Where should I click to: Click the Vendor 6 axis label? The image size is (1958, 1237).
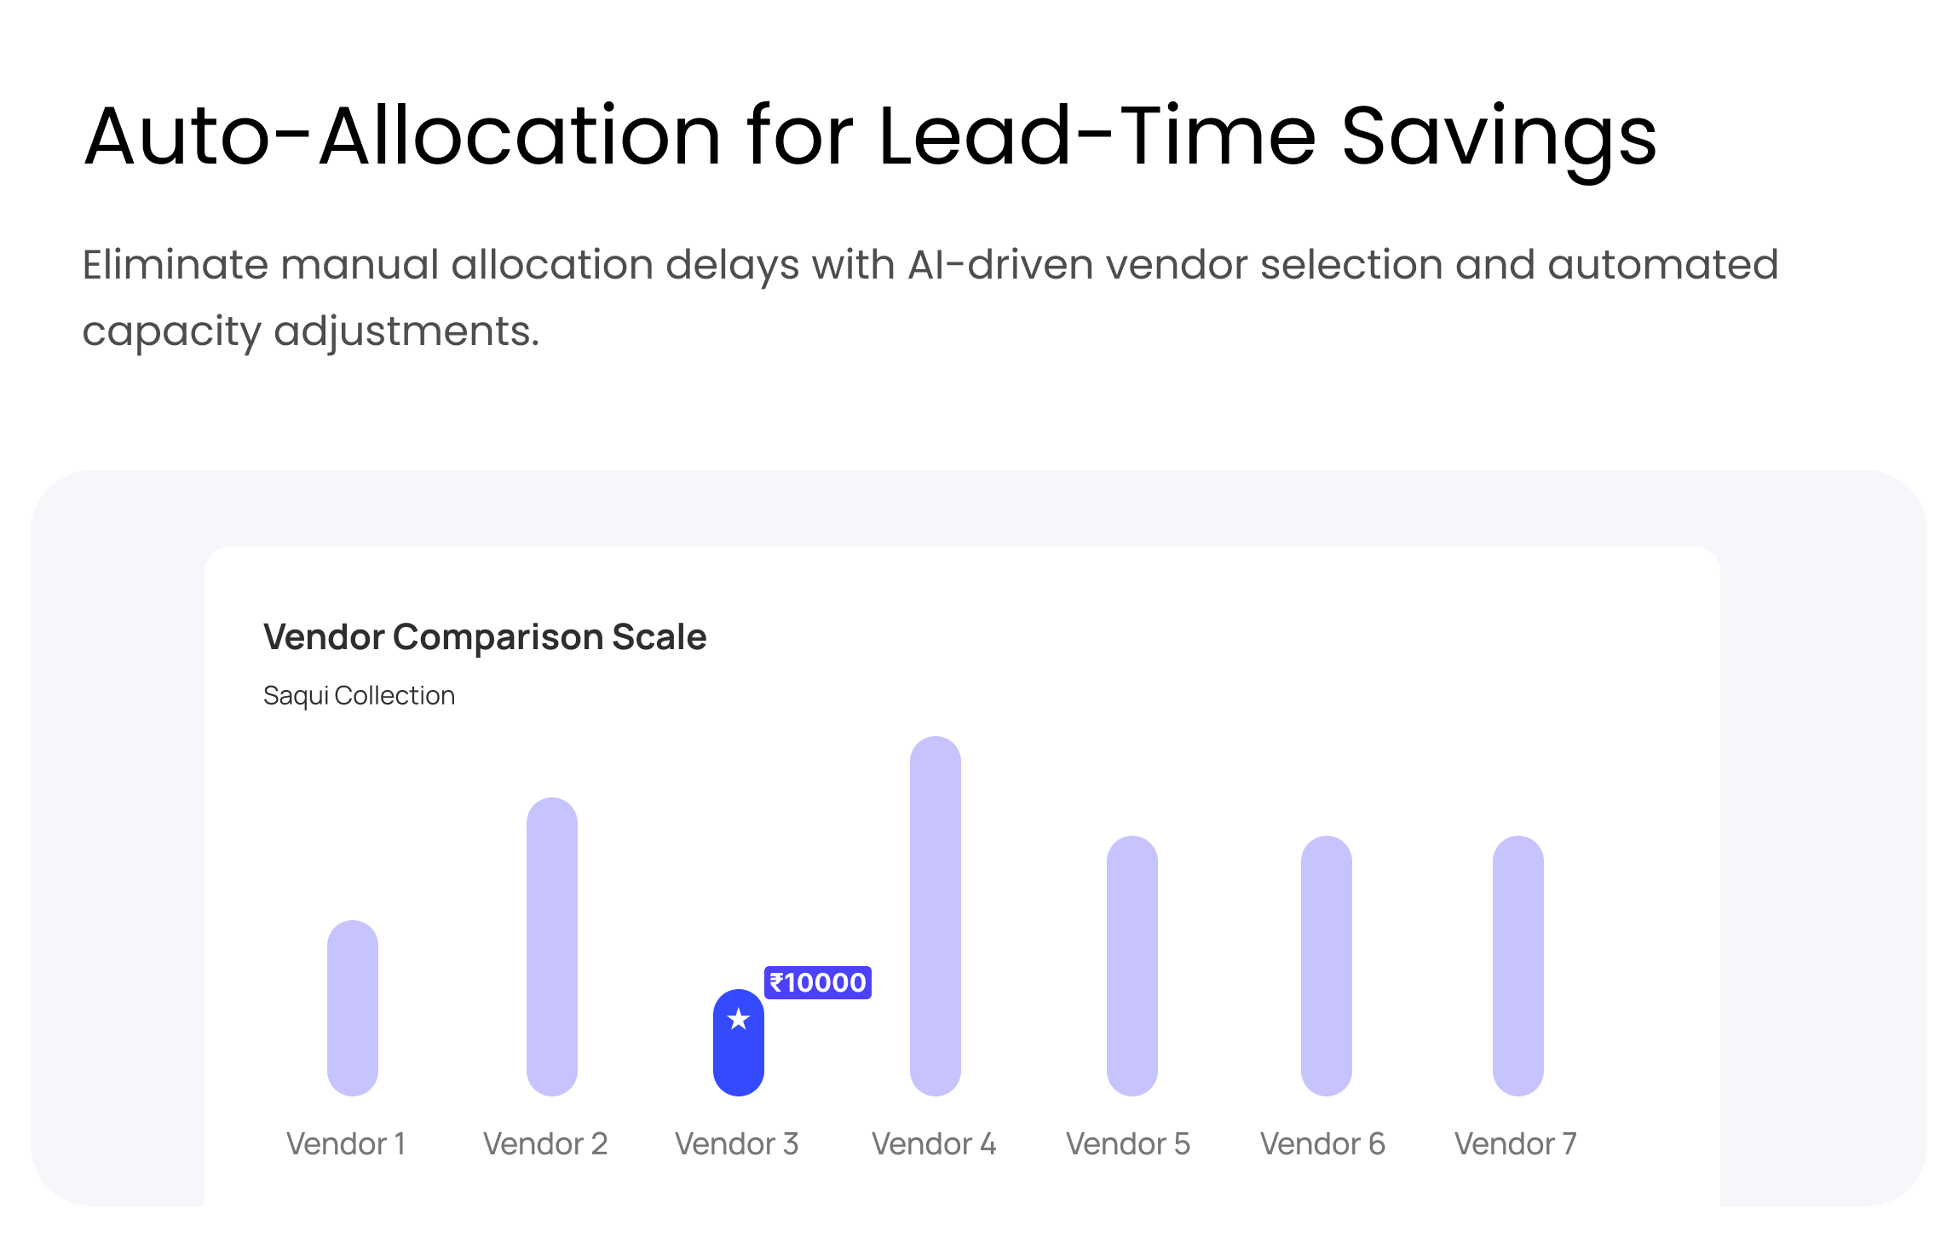pyautogui.click(x=1322, y=1144)
